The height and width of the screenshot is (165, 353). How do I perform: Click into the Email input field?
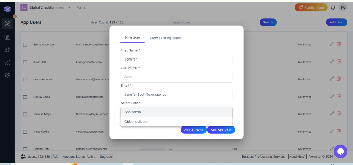(176, 94)
